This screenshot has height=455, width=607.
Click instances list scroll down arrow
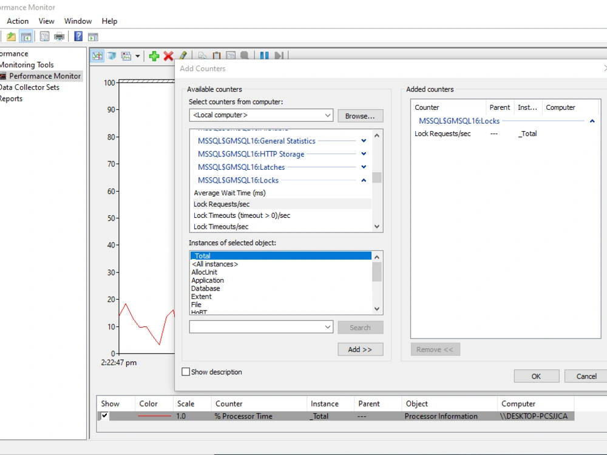(x=377, y=309)
